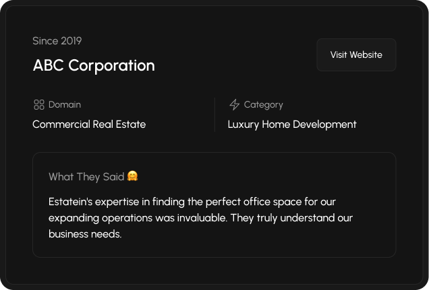429x290 pixels.
Task: Select the Commercial Real Estate value
Action: click(89, 124)
